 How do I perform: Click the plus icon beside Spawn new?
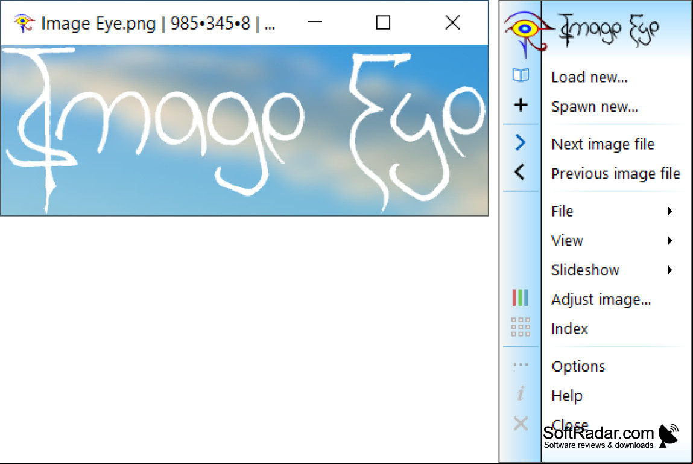coord(521,105)
